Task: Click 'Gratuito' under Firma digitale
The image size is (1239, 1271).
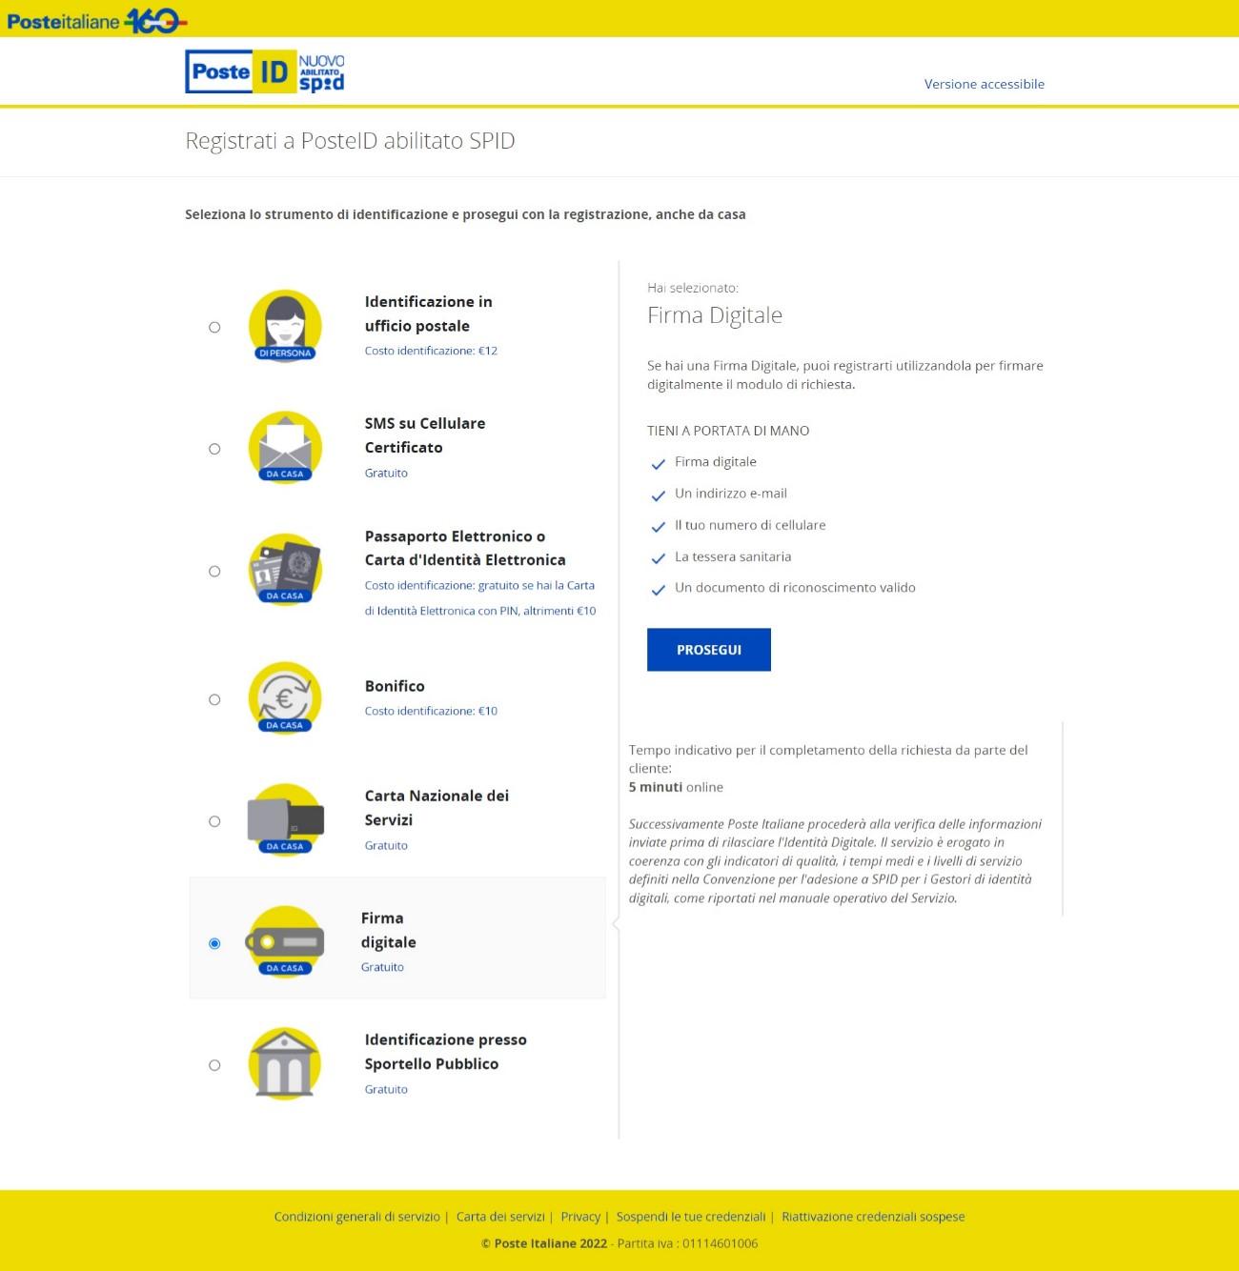Action: click(x=382, y=967)
